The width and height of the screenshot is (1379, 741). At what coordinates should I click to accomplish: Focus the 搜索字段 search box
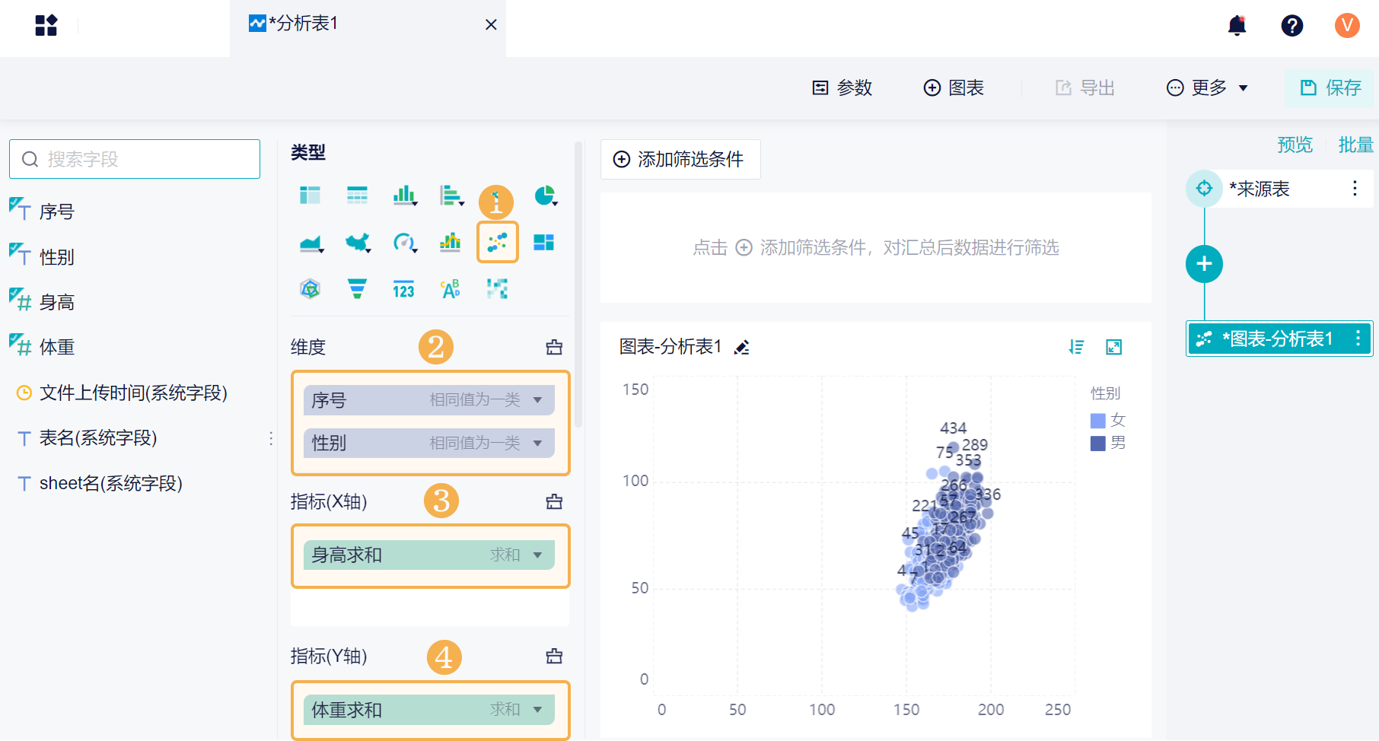pyautogui.click(x=135, y=159)
